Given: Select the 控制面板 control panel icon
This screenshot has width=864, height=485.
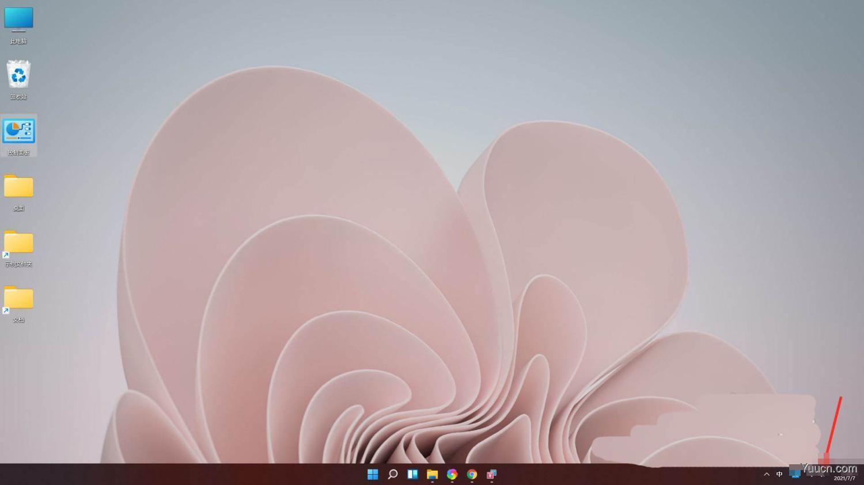Looking at the screenshot, I should (18, 136).
